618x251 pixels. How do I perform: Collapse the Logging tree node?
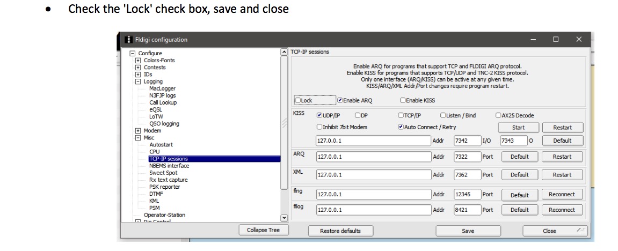pos(138,82)
